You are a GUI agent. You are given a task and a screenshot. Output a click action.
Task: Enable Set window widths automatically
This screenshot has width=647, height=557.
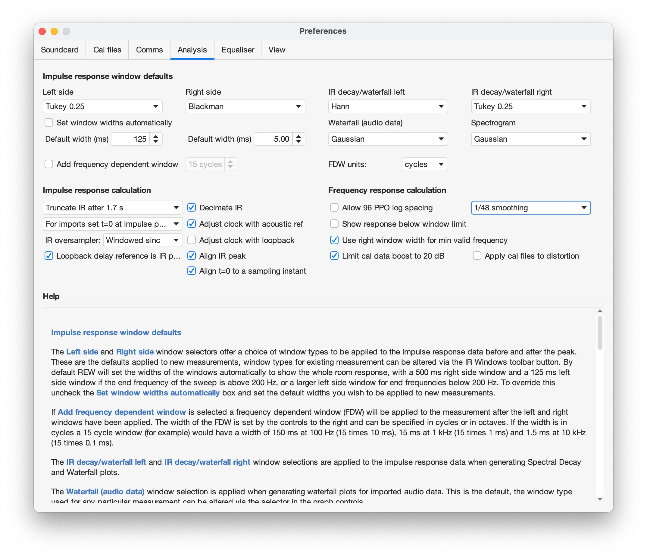click(x=49, y=122)
